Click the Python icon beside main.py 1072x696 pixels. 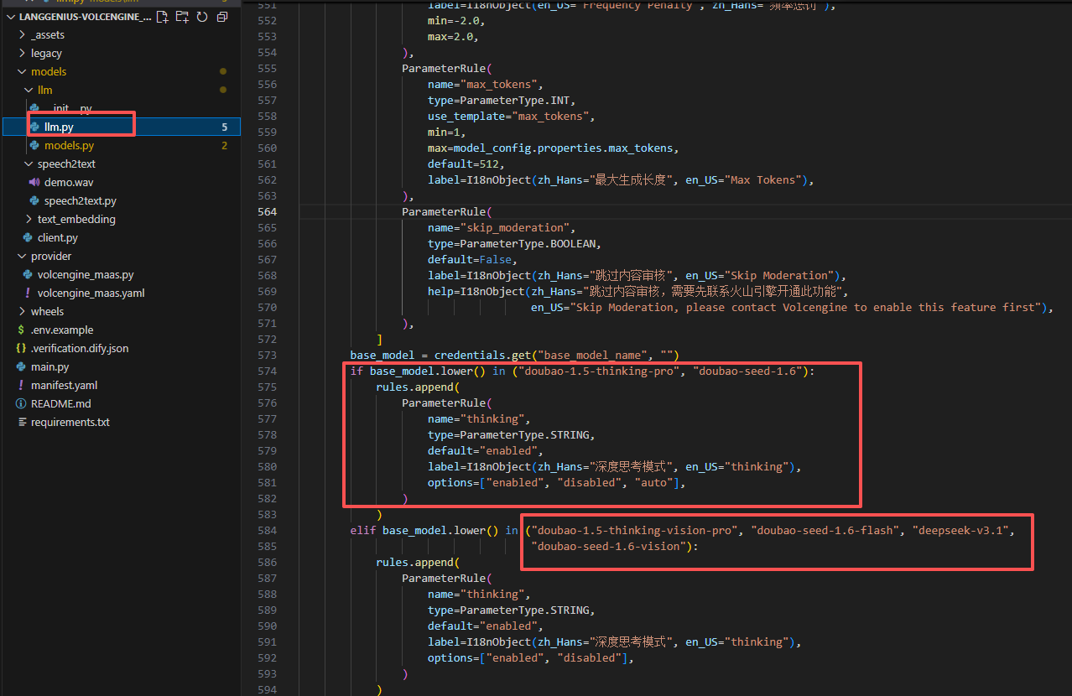(x=21, y=366)
